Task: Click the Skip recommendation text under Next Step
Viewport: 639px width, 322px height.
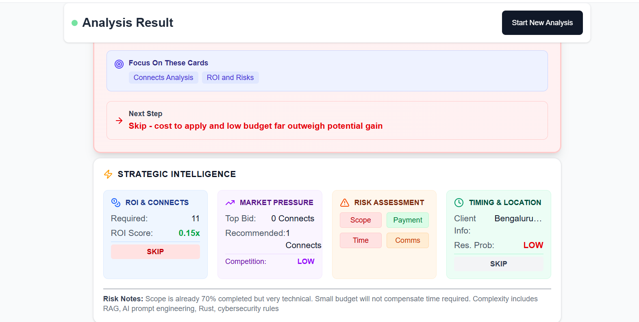Action: coord(255,126)
